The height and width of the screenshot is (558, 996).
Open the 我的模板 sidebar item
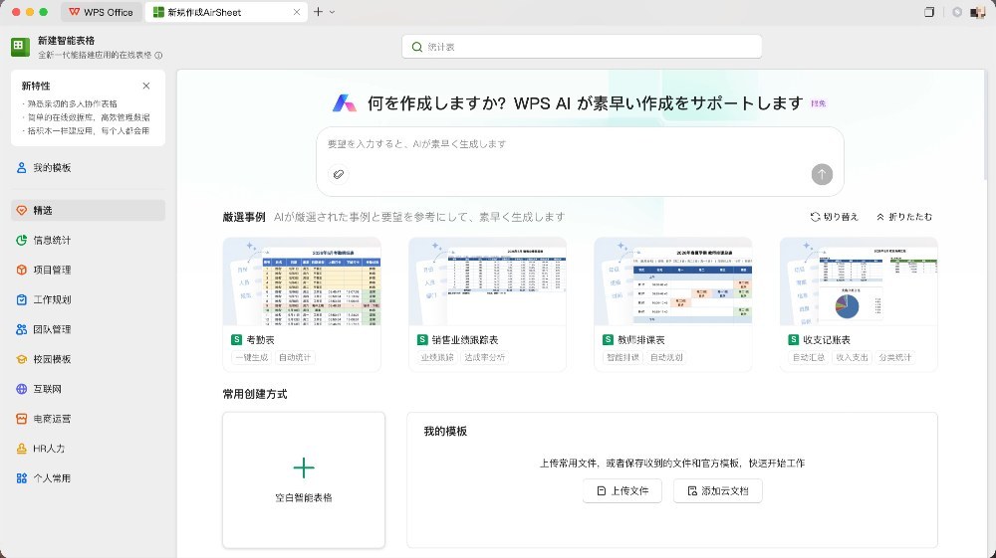coord(88,168)
